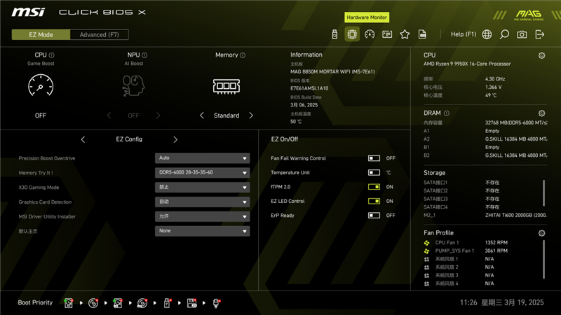This screenshot has width=561, height=315.
Task: Go to next EZ Config page arrow
Action: point(175,139)
